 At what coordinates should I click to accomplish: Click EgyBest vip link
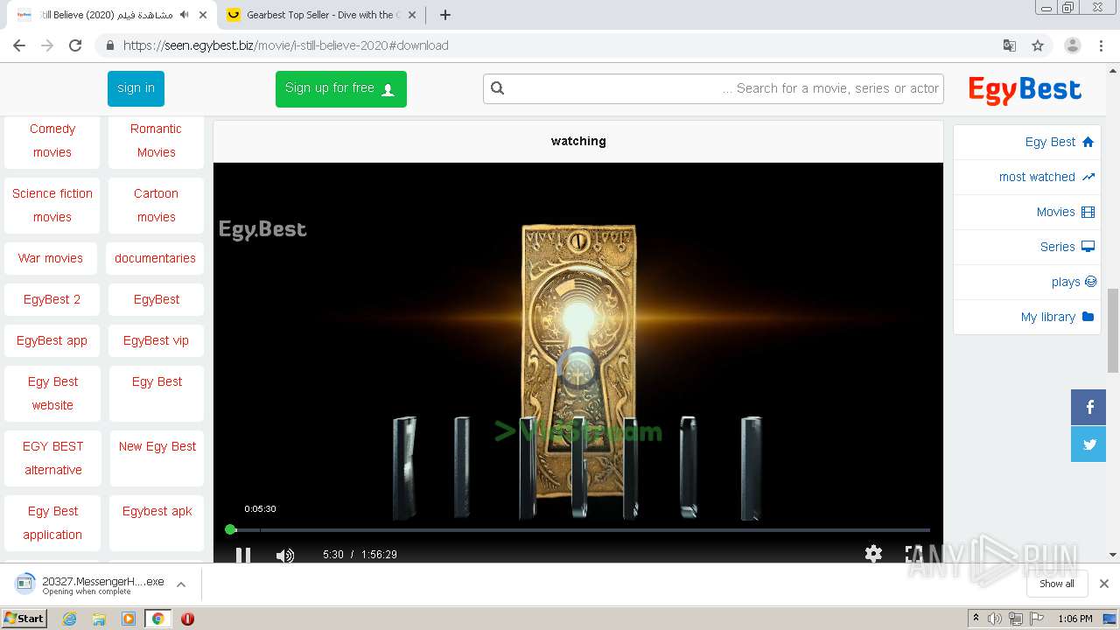coord(156,340)
